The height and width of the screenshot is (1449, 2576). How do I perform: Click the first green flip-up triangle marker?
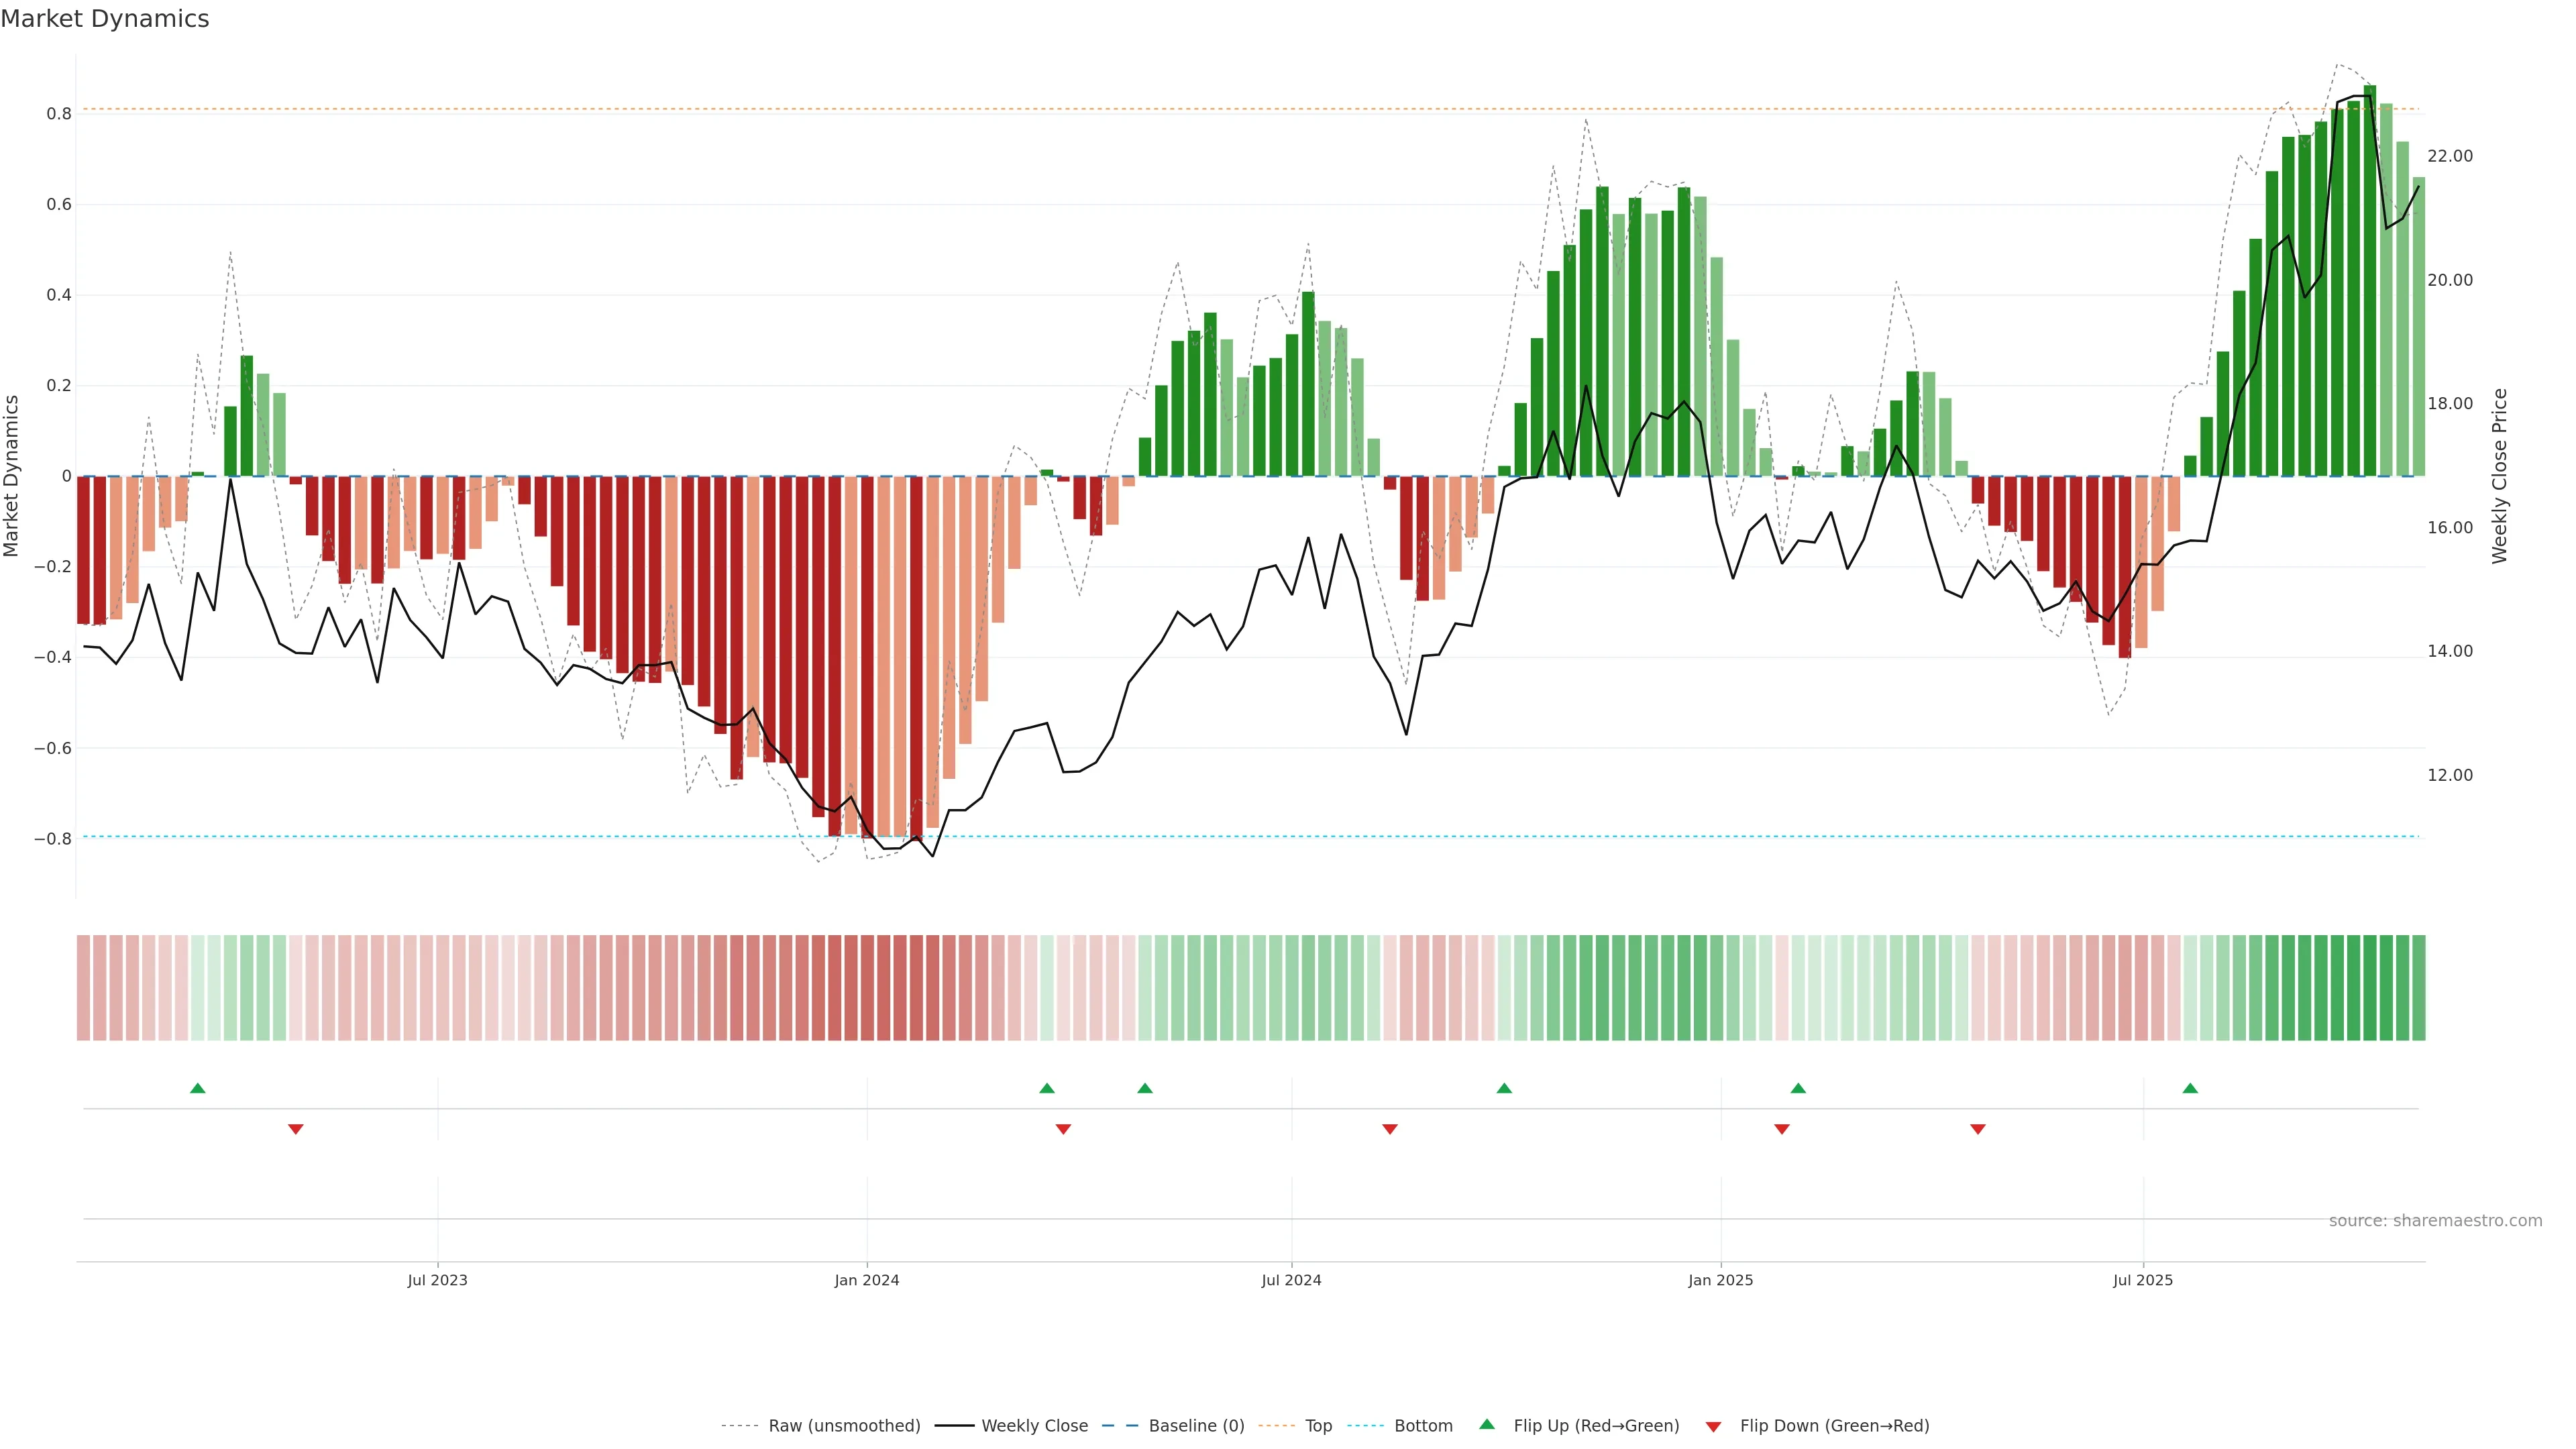tap(198, 1088)
